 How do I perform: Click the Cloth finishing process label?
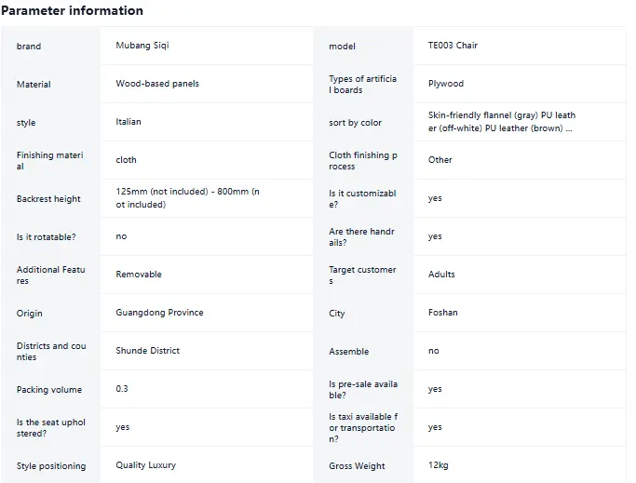(363, 161)
